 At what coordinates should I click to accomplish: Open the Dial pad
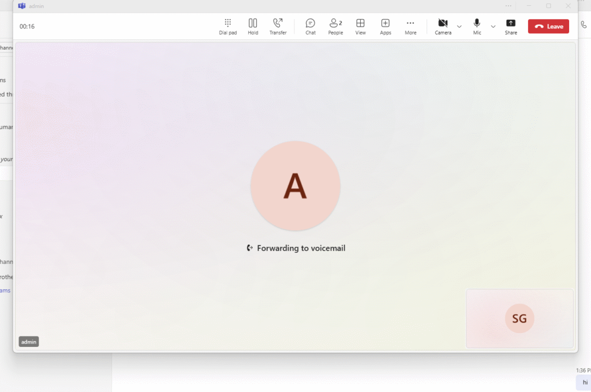[x=227, y=26]
